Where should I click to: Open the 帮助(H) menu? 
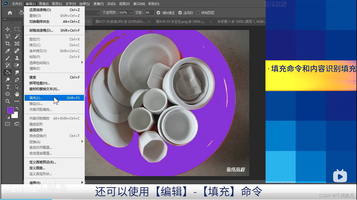(154, 4)
